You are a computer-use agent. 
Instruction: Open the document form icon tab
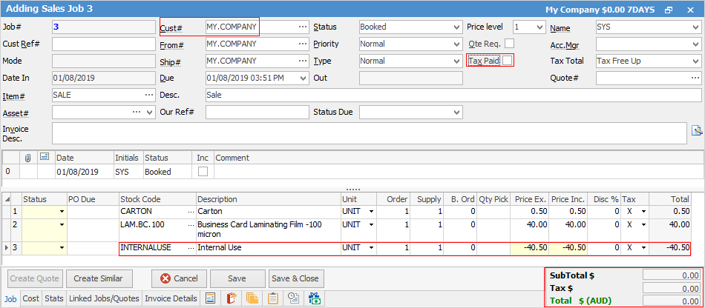pyautogui.click(x=210, y=298)
